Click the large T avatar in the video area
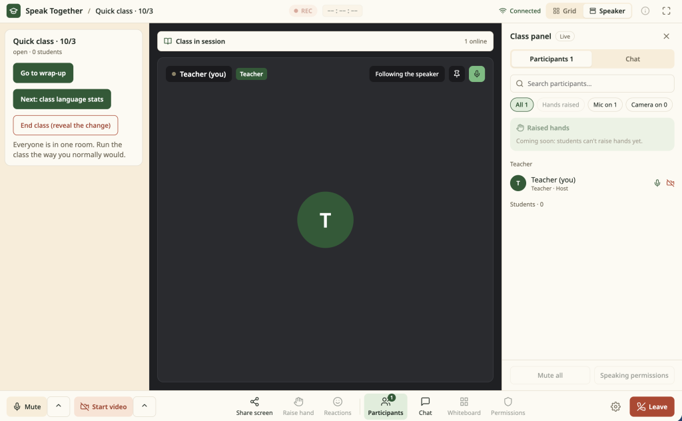Viewport: 682px width, 421px height. click(325, 220)
